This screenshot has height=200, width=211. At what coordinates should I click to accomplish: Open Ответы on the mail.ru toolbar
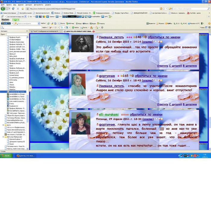tap(101, 23)
